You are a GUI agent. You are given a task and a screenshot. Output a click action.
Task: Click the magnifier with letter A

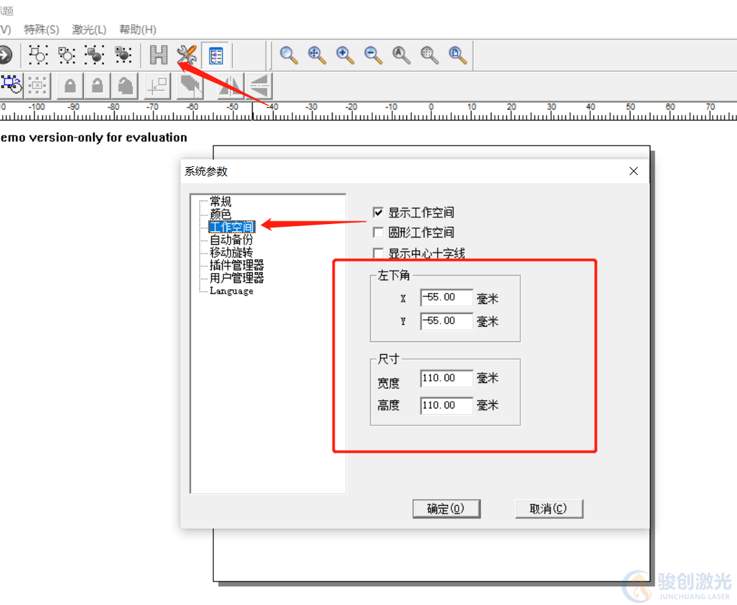401,55
